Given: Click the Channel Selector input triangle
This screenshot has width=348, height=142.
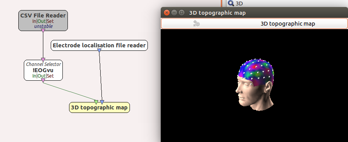Looking at the screenshot, I should (x=43, y=60).
